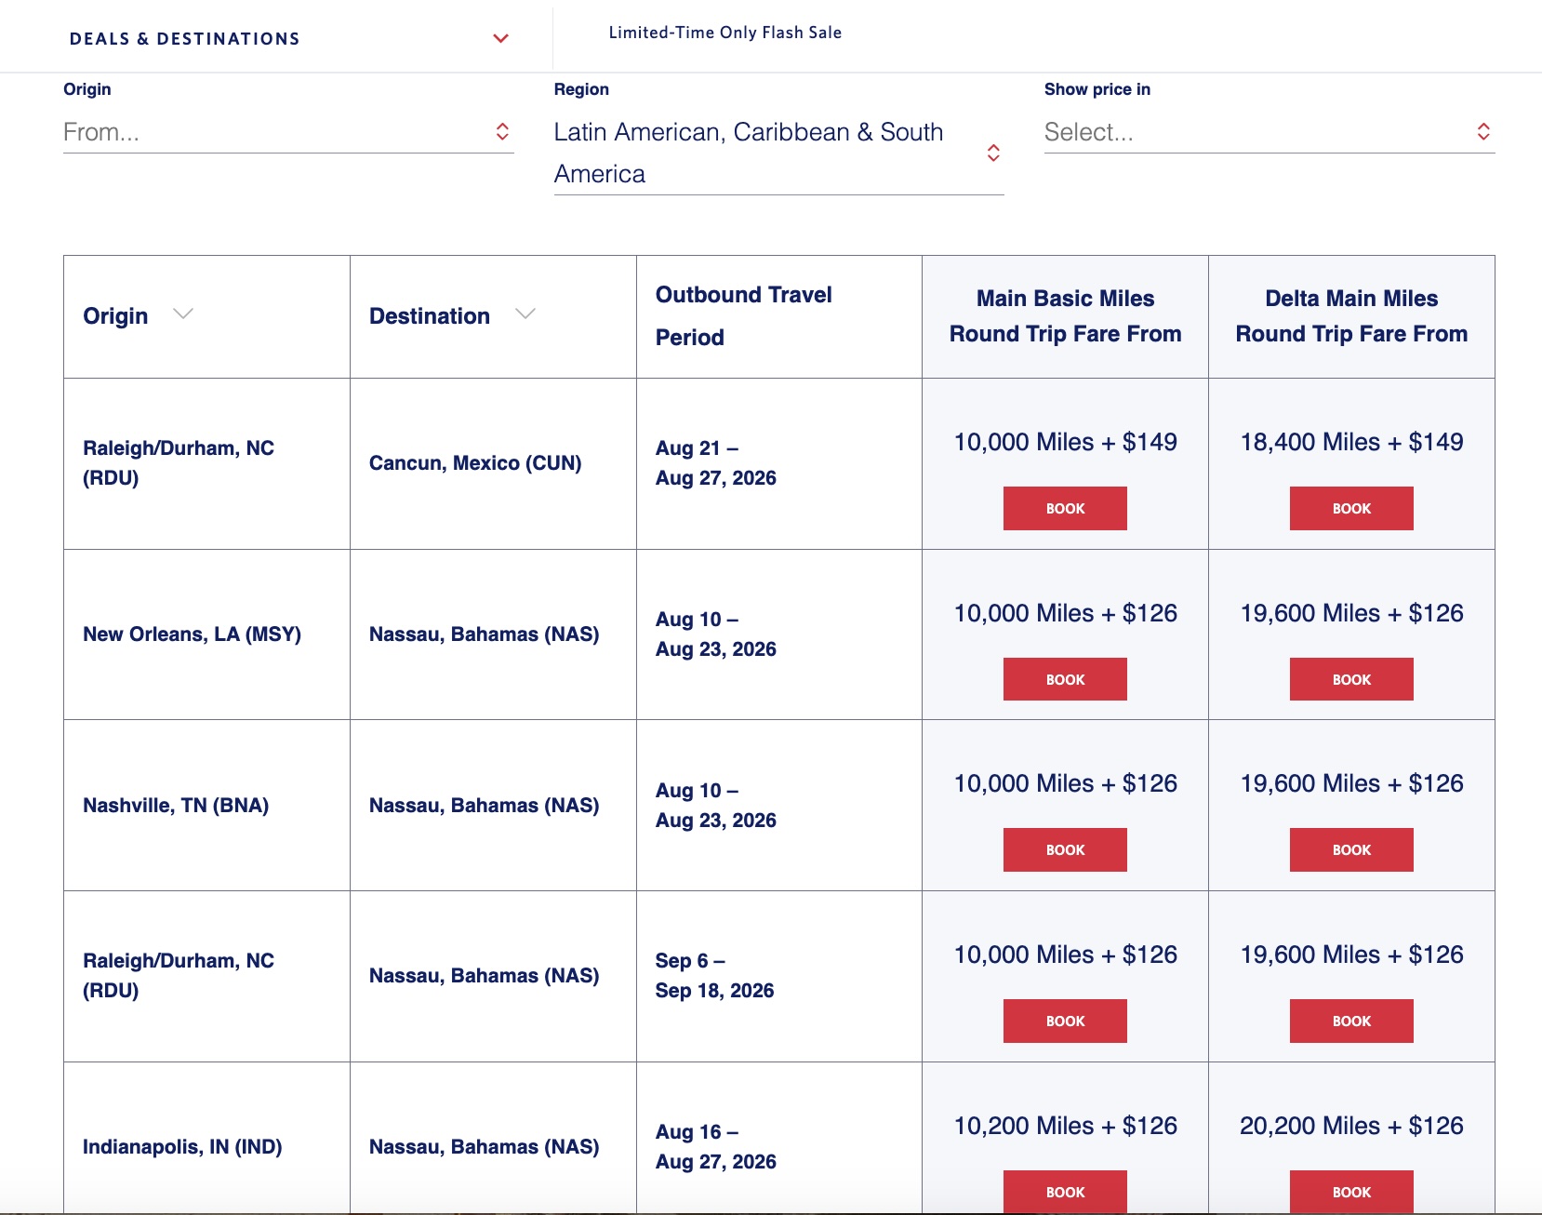1542x1215 pixels.
Task: Click the Show price in up-down arrows icon
Action: (1483, 131)
